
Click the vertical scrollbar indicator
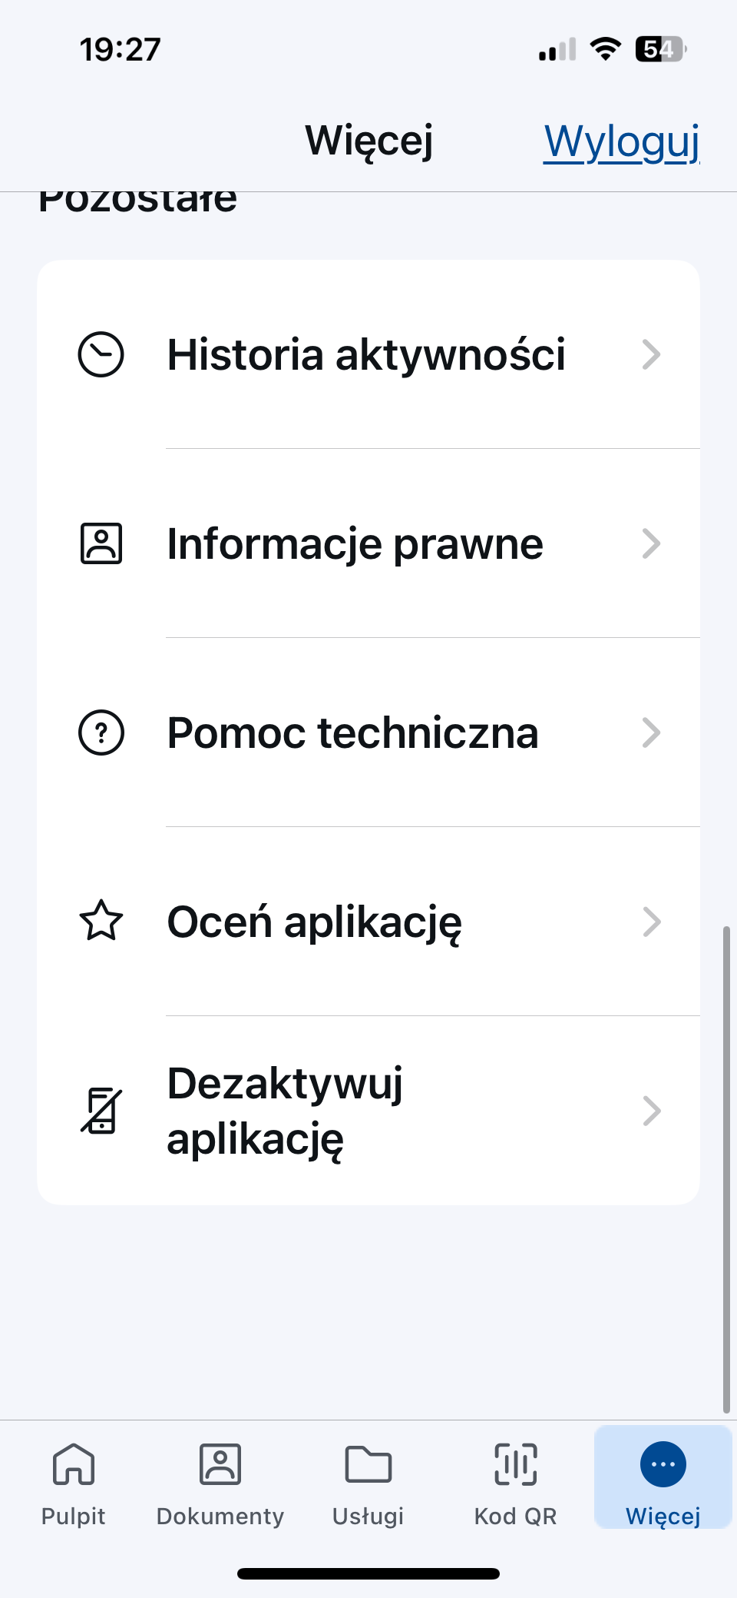coord(726,1168)
